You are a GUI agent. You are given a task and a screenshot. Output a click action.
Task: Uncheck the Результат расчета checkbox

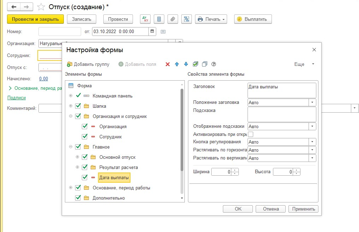click(85, 167)
